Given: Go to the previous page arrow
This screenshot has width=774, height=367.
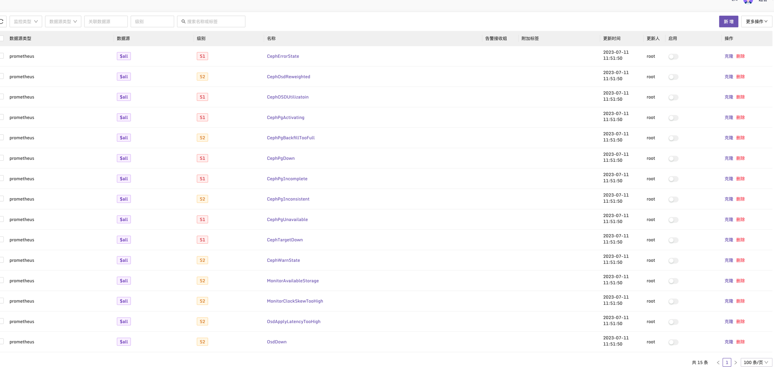Looking at the screenshot, I should pos(718,362).
